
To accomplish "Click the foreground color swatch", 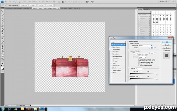I will 2,67.
